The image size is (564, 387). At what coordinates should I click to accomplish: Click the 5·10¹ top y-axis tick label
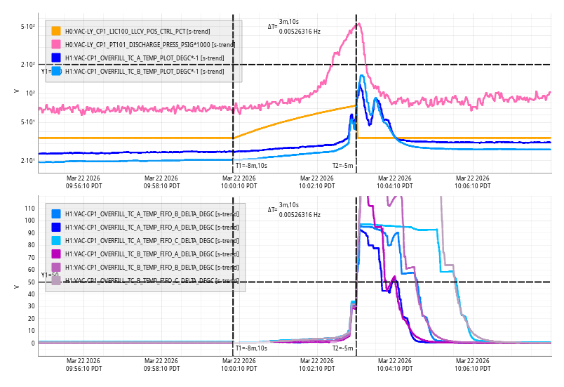27,122
